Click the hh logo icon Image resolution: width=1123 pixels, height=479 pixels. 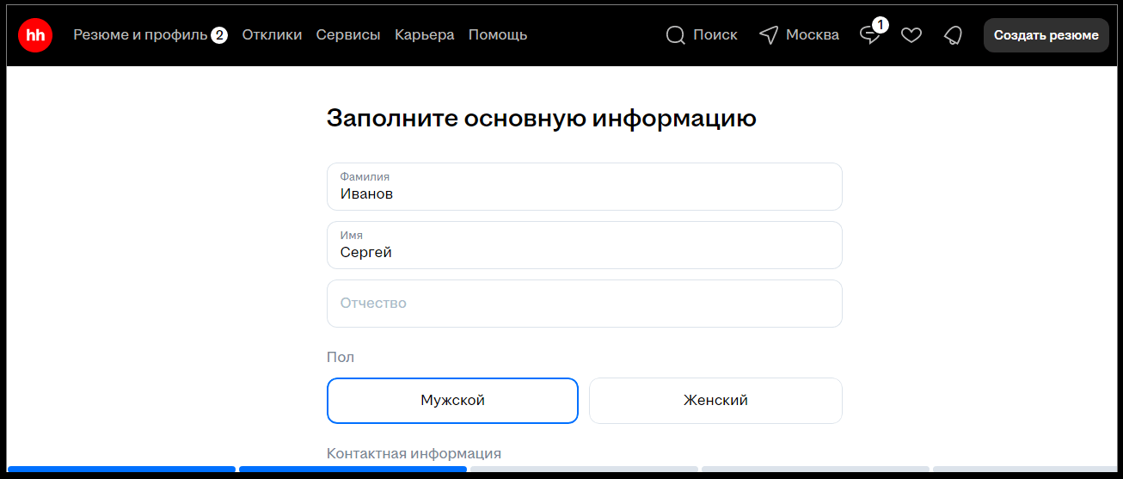click(35, 35)
